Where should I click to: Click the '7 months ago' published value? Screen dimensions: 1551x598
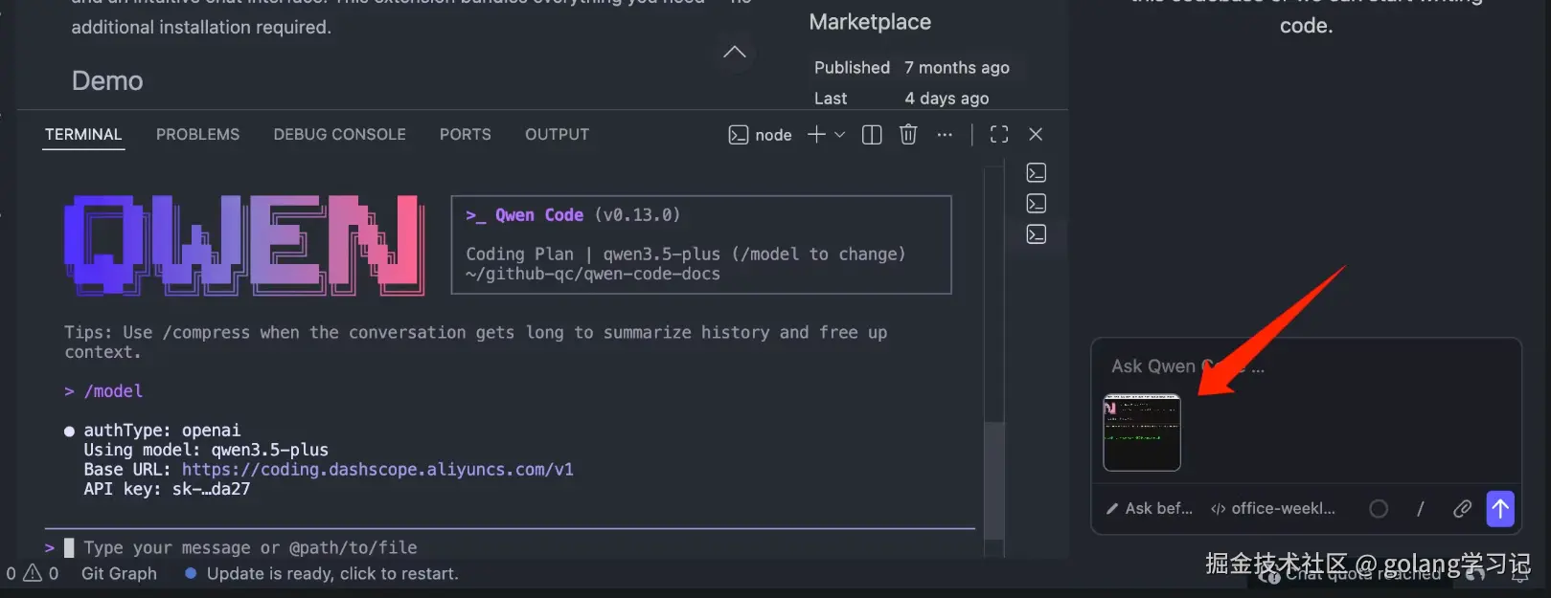tap(957, 68)
